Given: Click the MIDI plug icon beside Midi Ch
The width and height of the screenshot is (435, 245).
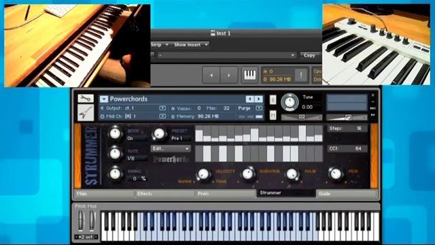Looking at the screenshot, I should 102,116.
